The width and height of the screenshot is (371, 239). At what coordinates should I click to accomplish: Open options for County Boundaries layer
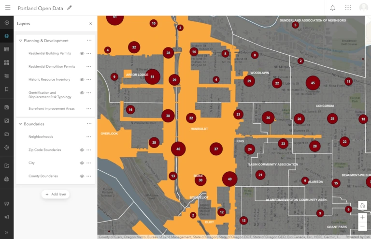coord(89,176)
